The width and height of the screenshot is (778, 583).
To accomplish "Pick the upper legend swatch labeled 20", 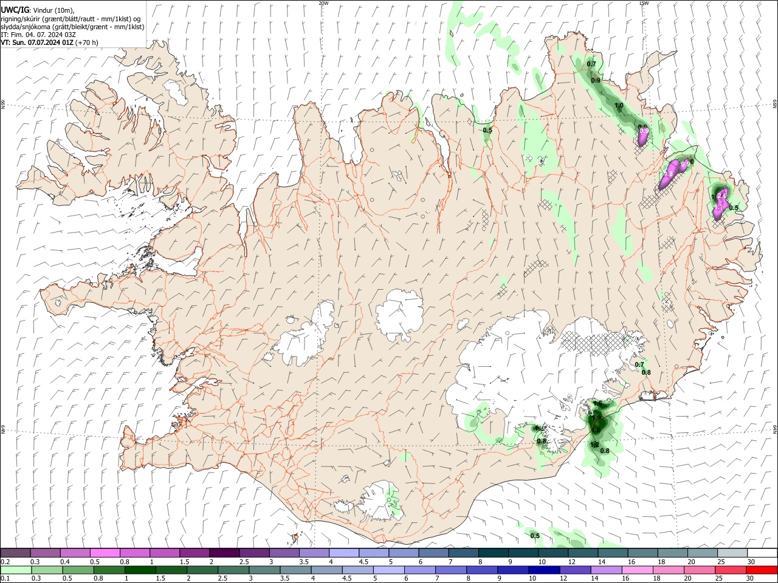I will tap(703, 553).
